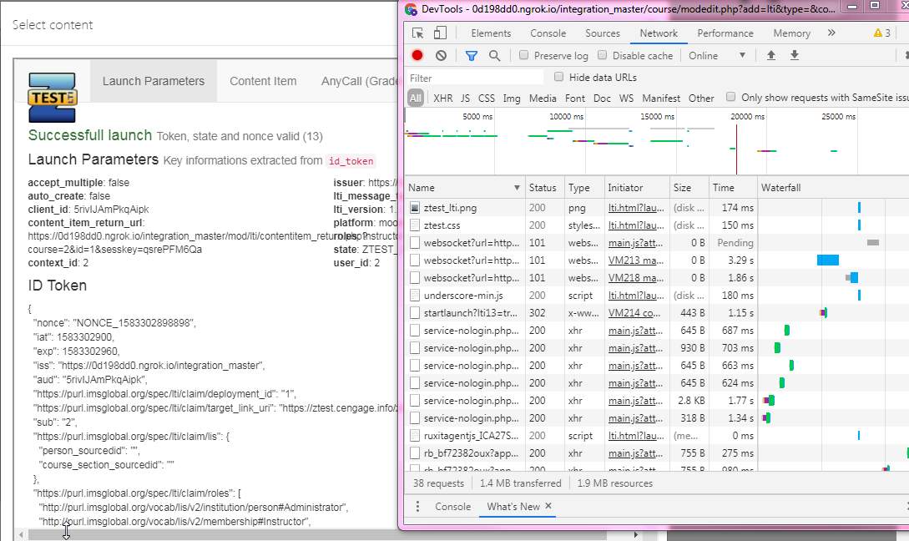Click the Pending time cell
Image resolution: width=909 pixels, height=541 pixels.
[735, 243]
